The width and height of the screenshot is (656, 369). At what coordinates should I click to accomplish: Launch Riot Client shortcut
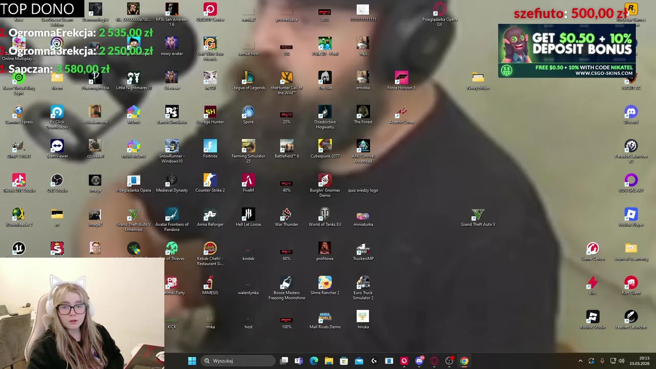click(x=631, y=285)
